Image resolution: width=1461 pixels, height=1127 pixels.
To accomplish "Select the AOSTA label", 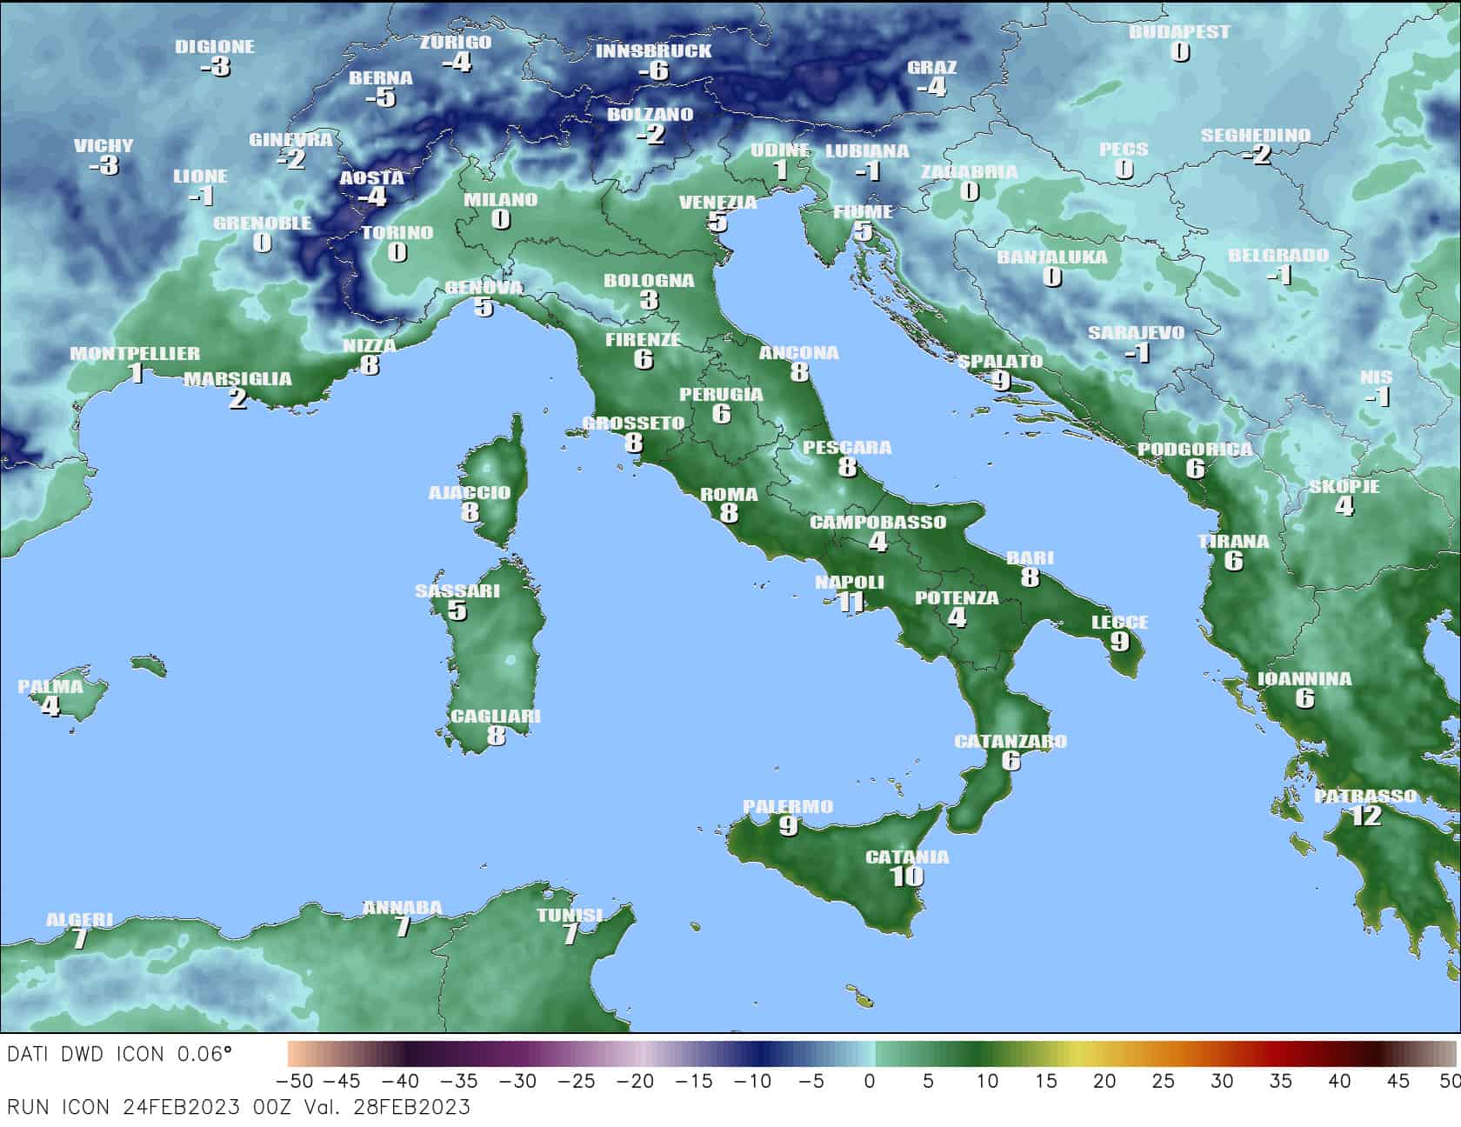I will click(x=371, y=178).
